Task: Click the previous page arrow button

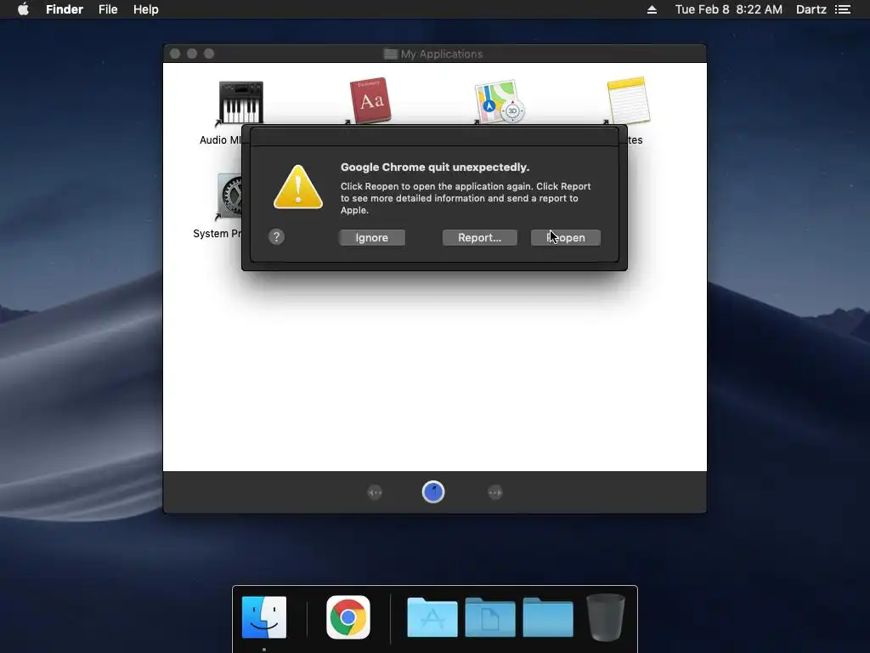Action: [375, 492]
